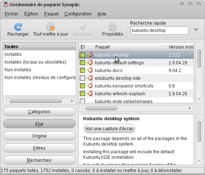The height and width of the screenshot is (175, 205).
Task: Select kubuntu-default-settings package name
Action: tap(119, 63)
